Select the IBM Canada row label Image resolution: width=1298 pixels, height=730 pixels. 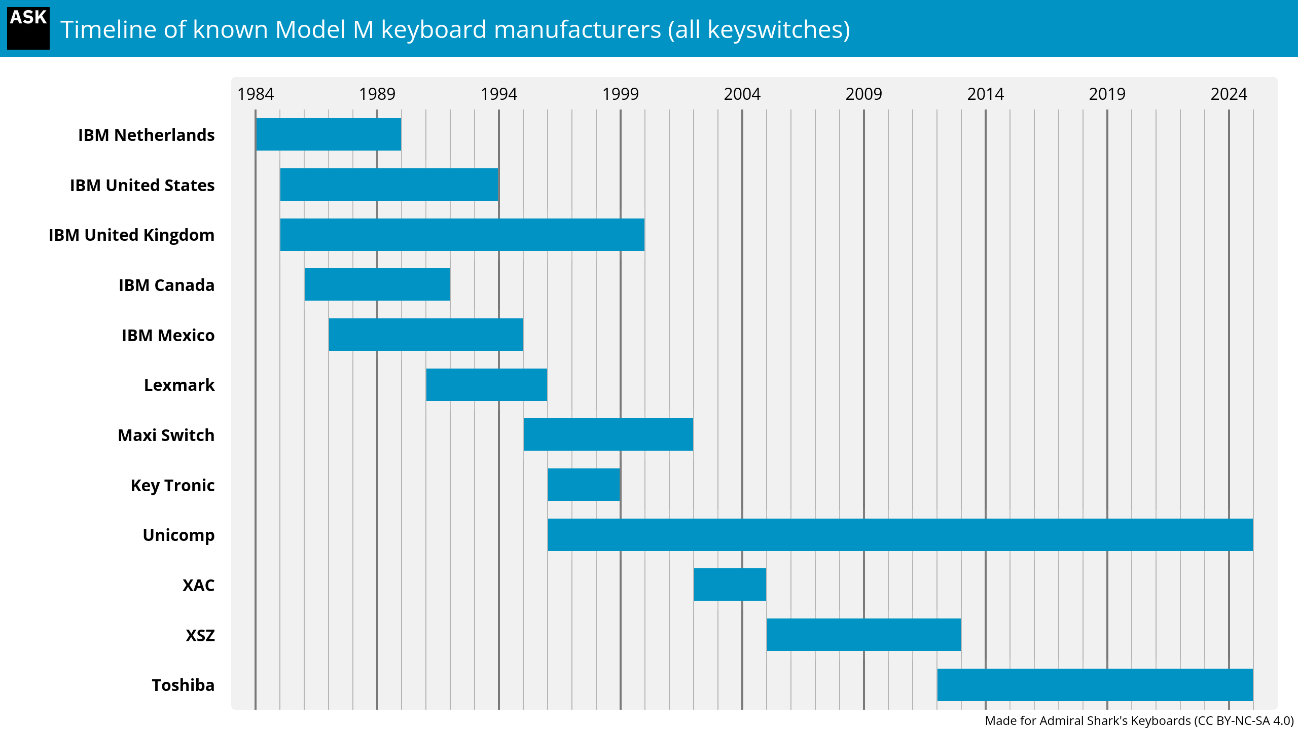pos(166,285)
